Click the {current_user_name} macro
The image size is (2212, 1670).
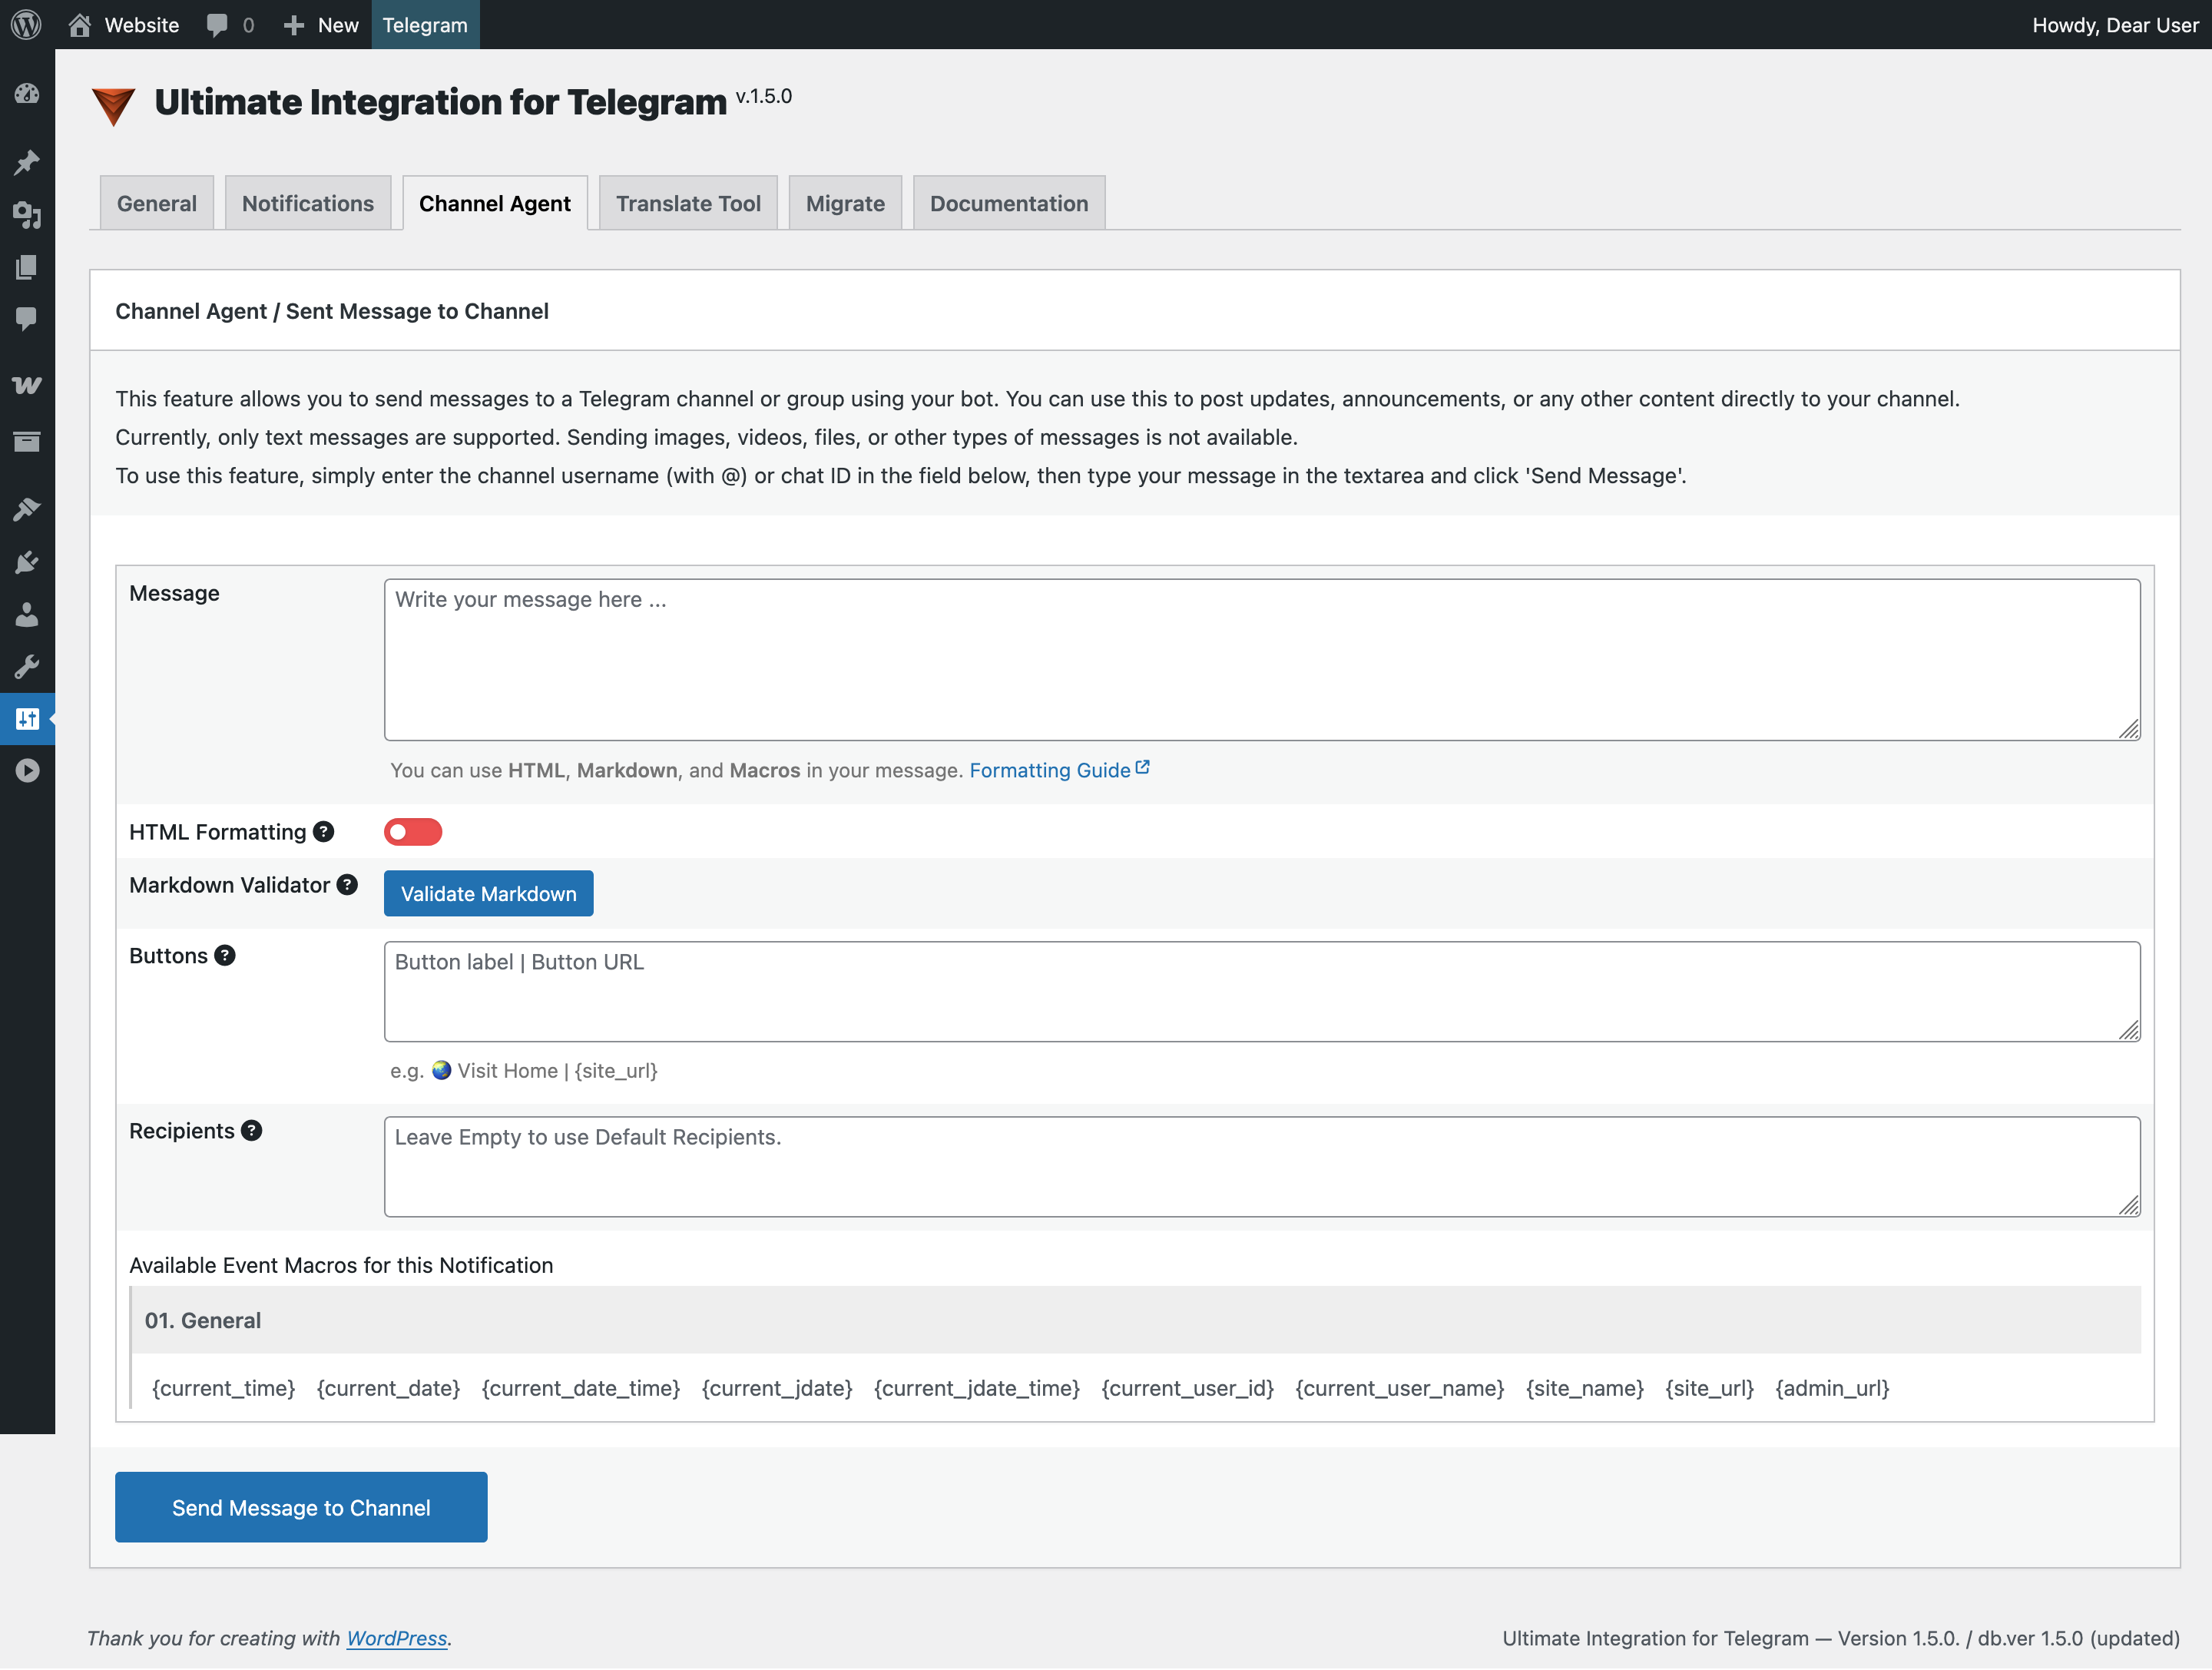(x=1399, y=1388)
